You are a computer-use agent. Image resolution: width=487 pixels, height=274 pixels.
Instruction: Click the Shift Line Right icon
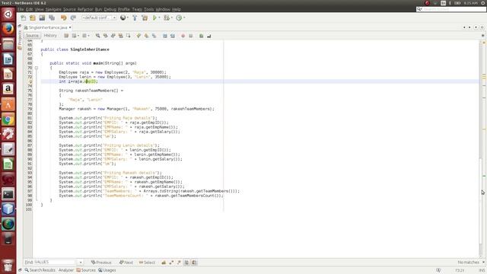(x=173, y=36)
